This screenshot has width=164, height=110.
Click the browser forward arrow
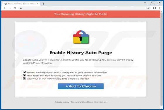10,8
